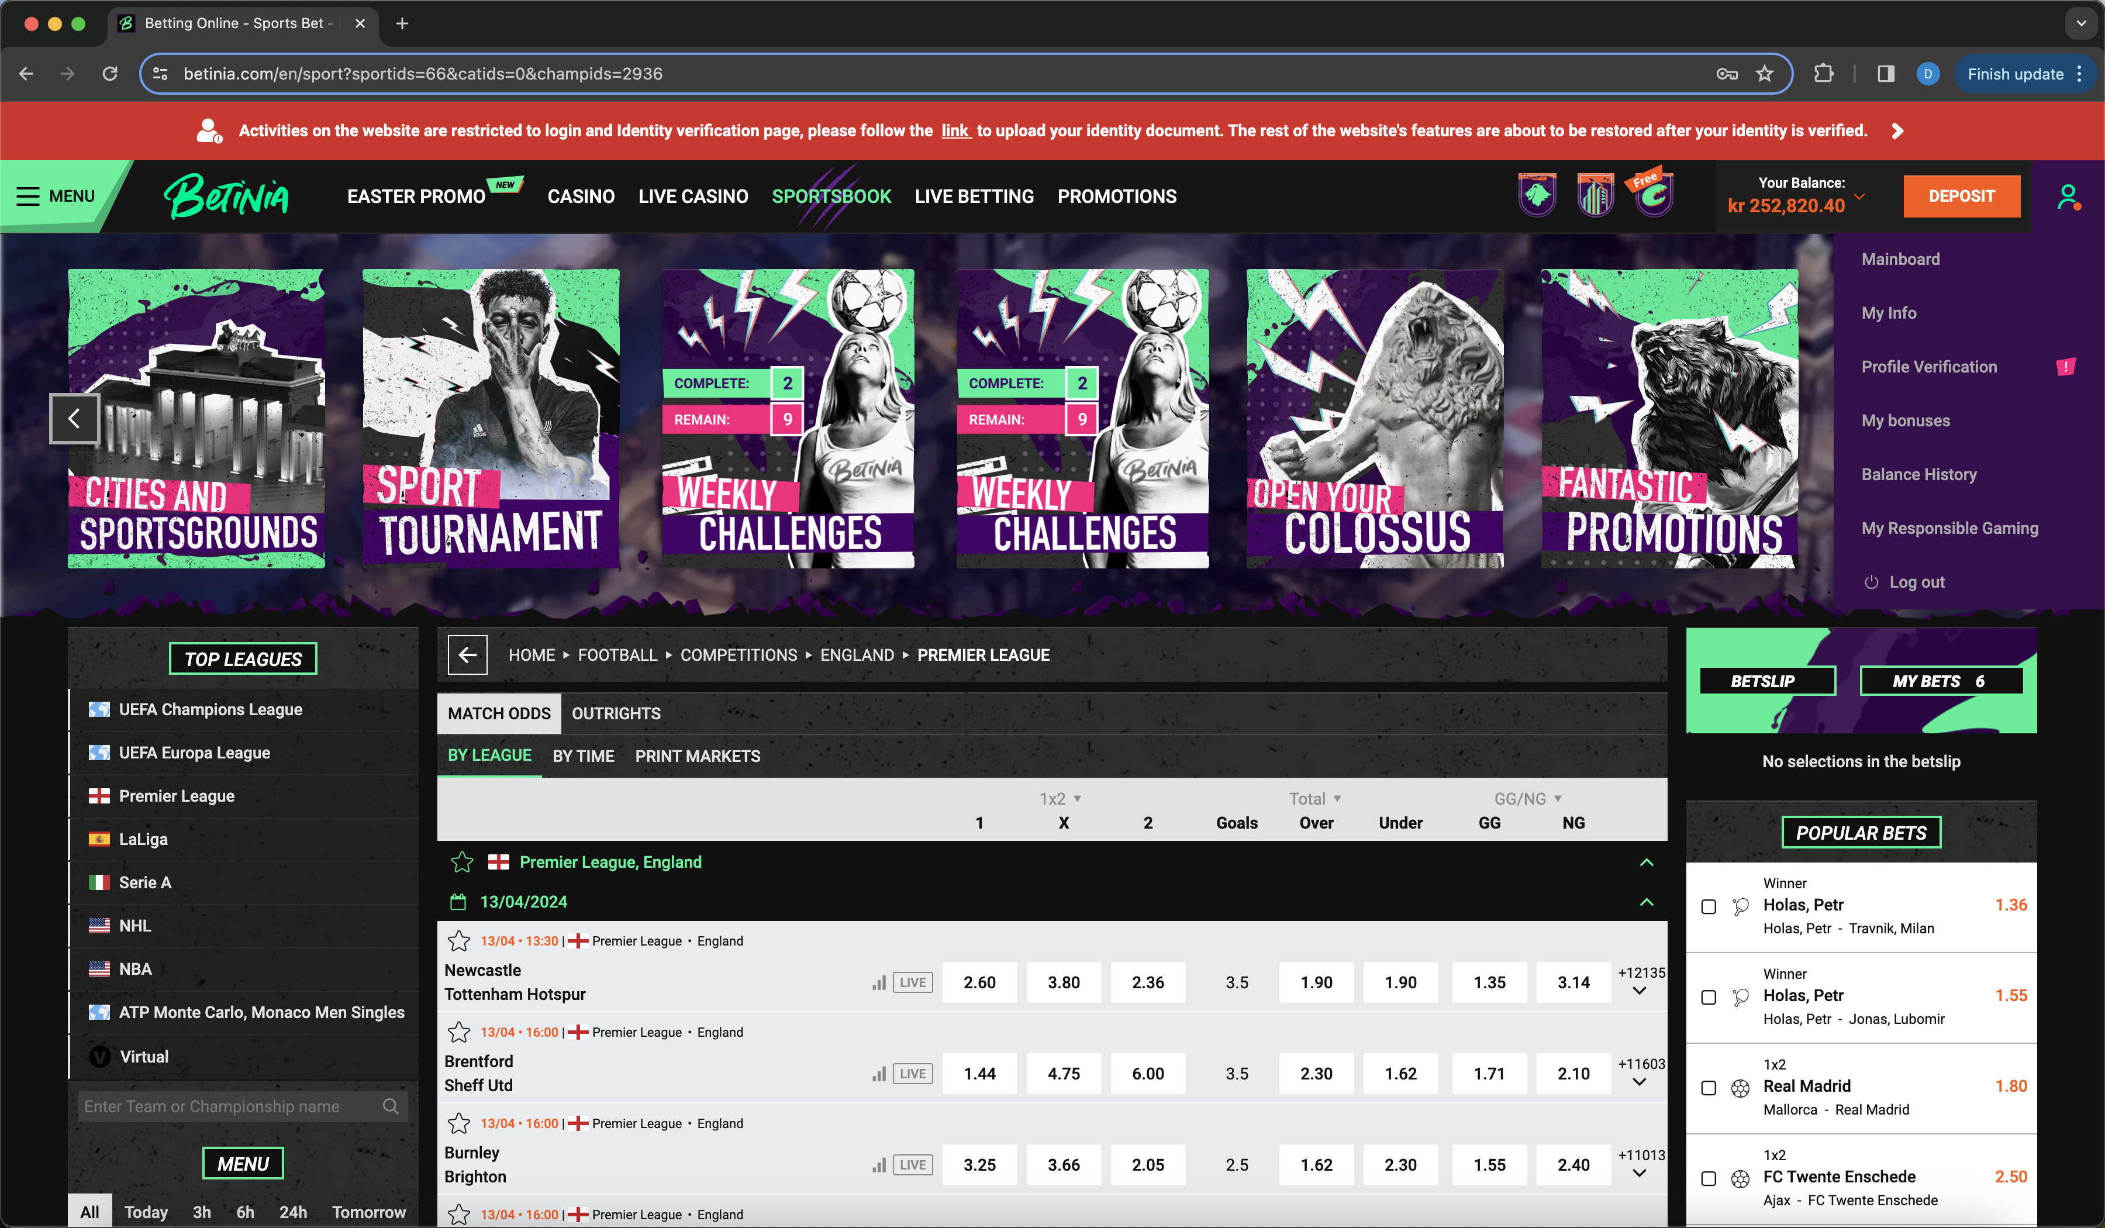
Task: View site information icon in address bar
Action: point(160,74)
